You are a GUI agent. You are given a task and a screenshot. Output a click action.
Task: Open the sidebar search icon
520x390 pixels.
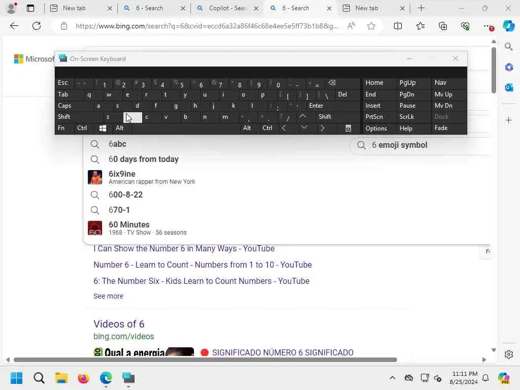508,47
